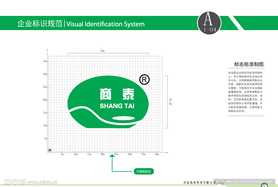The image size is (278, 187).
Task: Click the Visual Identification System title
Action: [106, 24]
